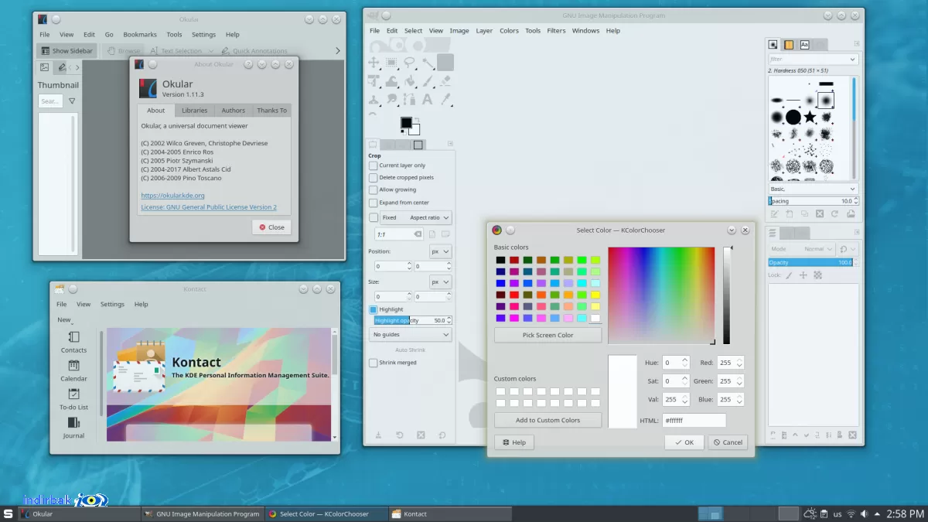Screen dimensions: 928x522
Task: Select the Eraser tool in GIMP
Action: point(445,80)
